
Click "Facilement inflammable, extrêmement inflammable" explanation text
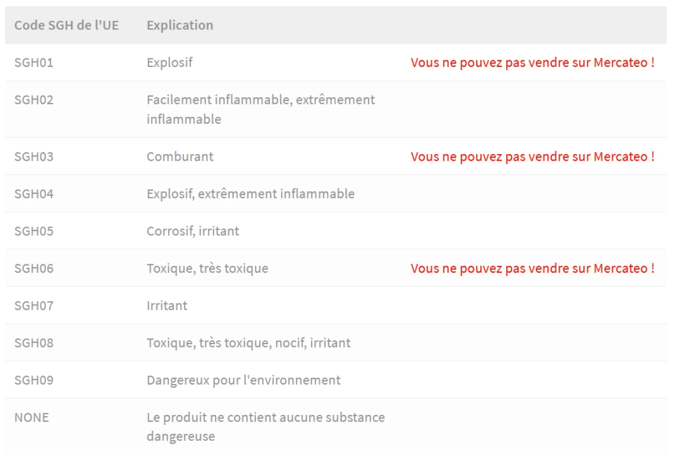click(x=260, y=109)
